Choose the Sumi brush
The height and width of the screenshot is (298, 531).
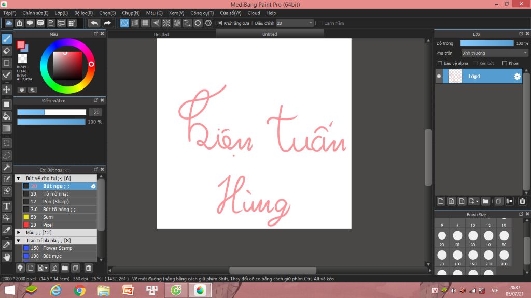(x=60, y=217)
